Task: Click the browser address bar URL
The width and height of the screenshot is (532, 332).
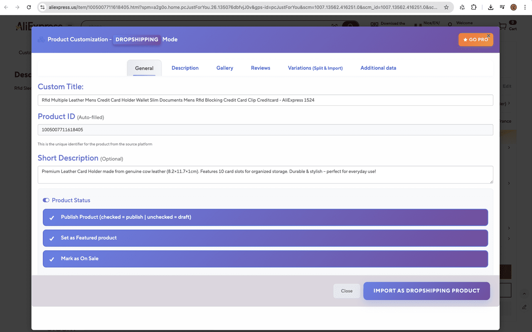Action: click(242, 7)
